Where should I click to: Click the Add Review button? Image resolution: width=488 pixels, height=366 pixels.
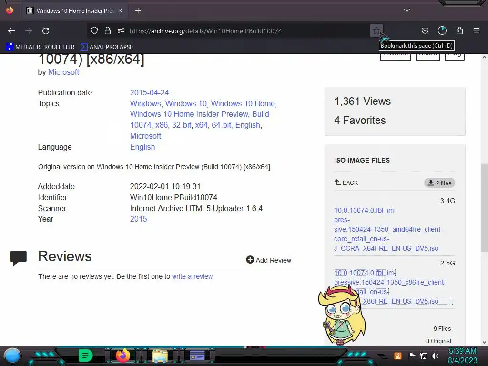269,260
